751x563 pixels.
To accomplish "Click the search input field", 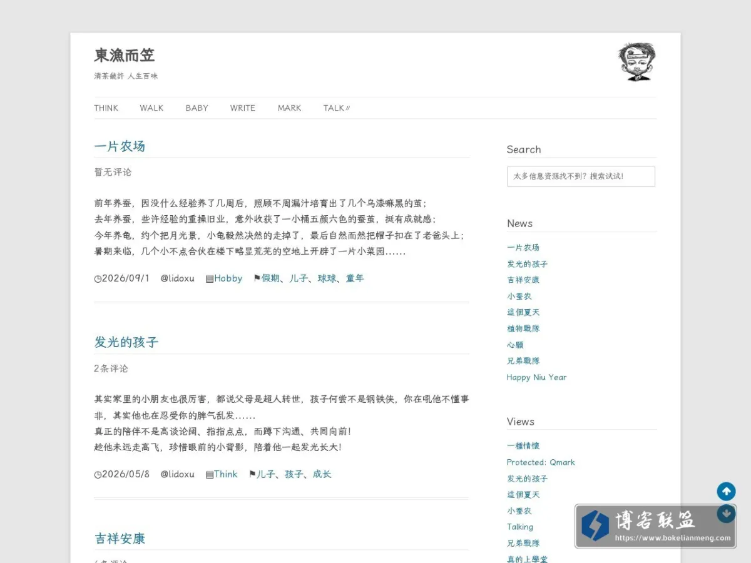I will [x=581, y=176].
